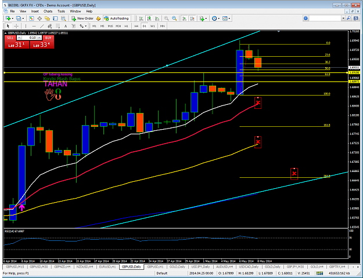This screenshot has height=278, width=363.
Task: Launch the Strategy Tester icon
Action: point(63,19)
